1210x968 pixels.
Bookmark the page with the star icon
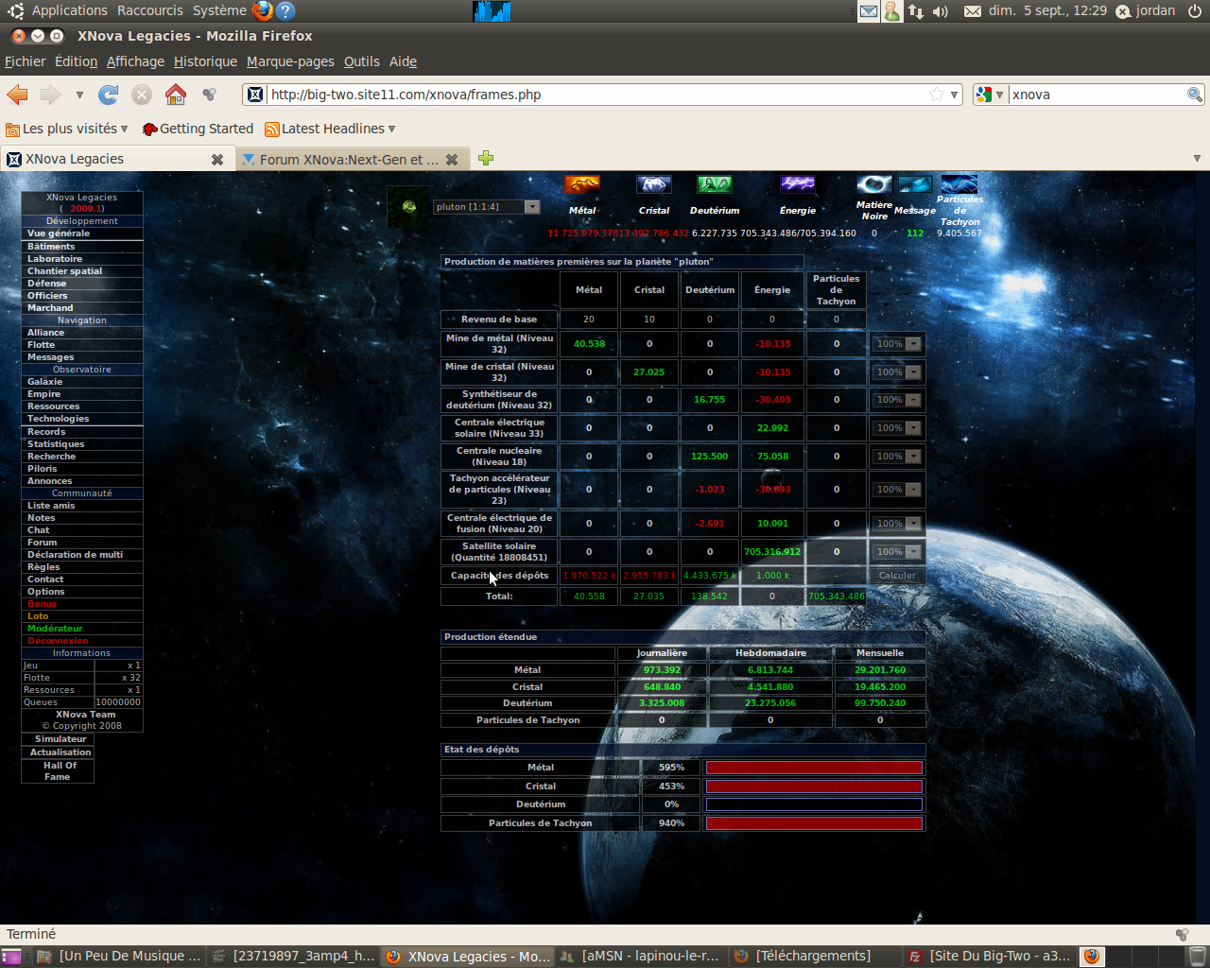click(936, 95)
